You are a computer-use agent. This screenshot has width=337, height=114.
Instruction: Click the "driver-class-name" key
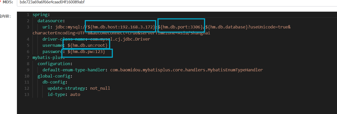(x=64, y=39)
